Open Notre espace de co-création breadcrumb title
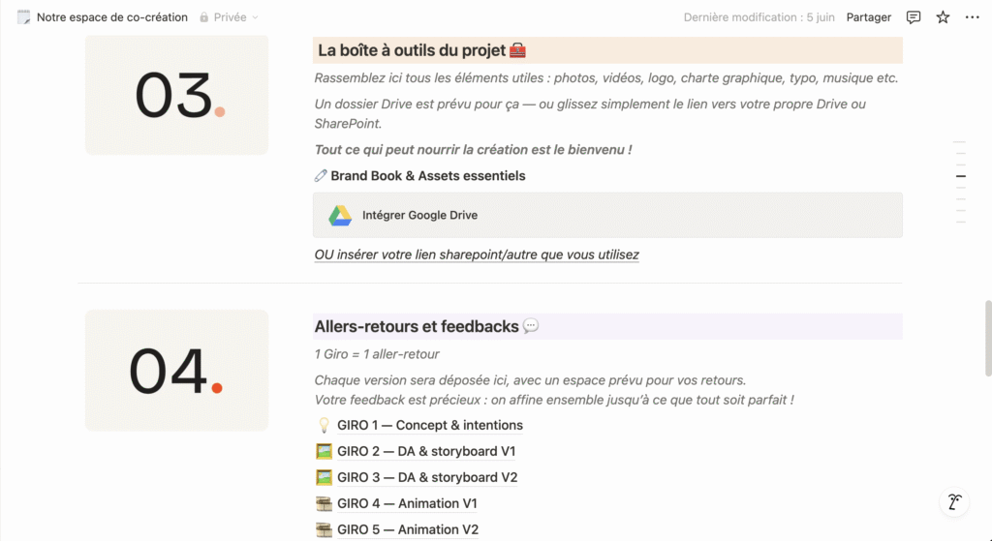The width and height of the screenshot is (992, 541). 111,17
